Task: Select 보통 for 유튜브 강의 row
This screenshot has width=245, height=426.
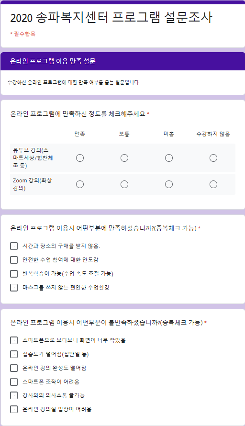Action: point(124,158)
